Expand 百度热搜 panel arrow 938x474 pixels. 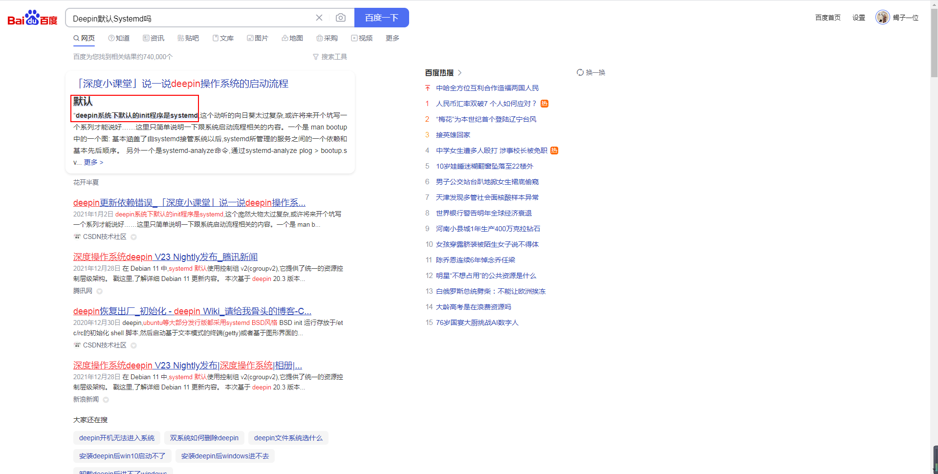(x=460, y=73)
